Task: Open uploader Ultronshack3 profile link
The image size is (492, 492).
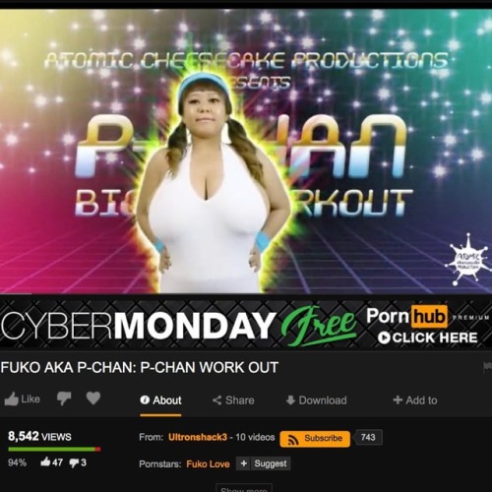Action: point(198,437)
